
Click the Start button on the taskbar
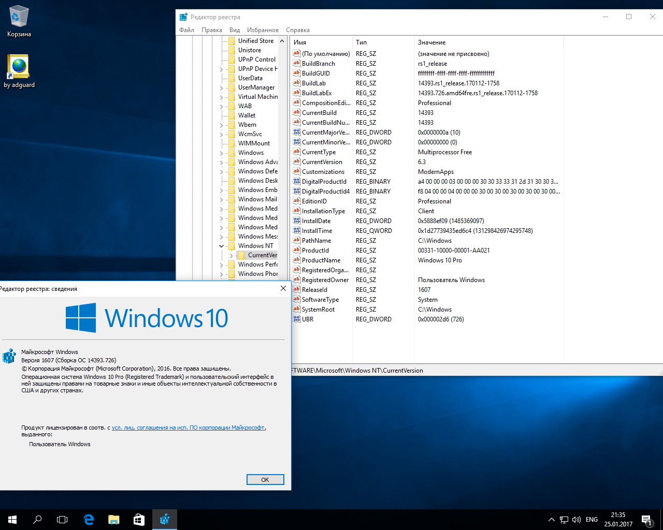12,520
